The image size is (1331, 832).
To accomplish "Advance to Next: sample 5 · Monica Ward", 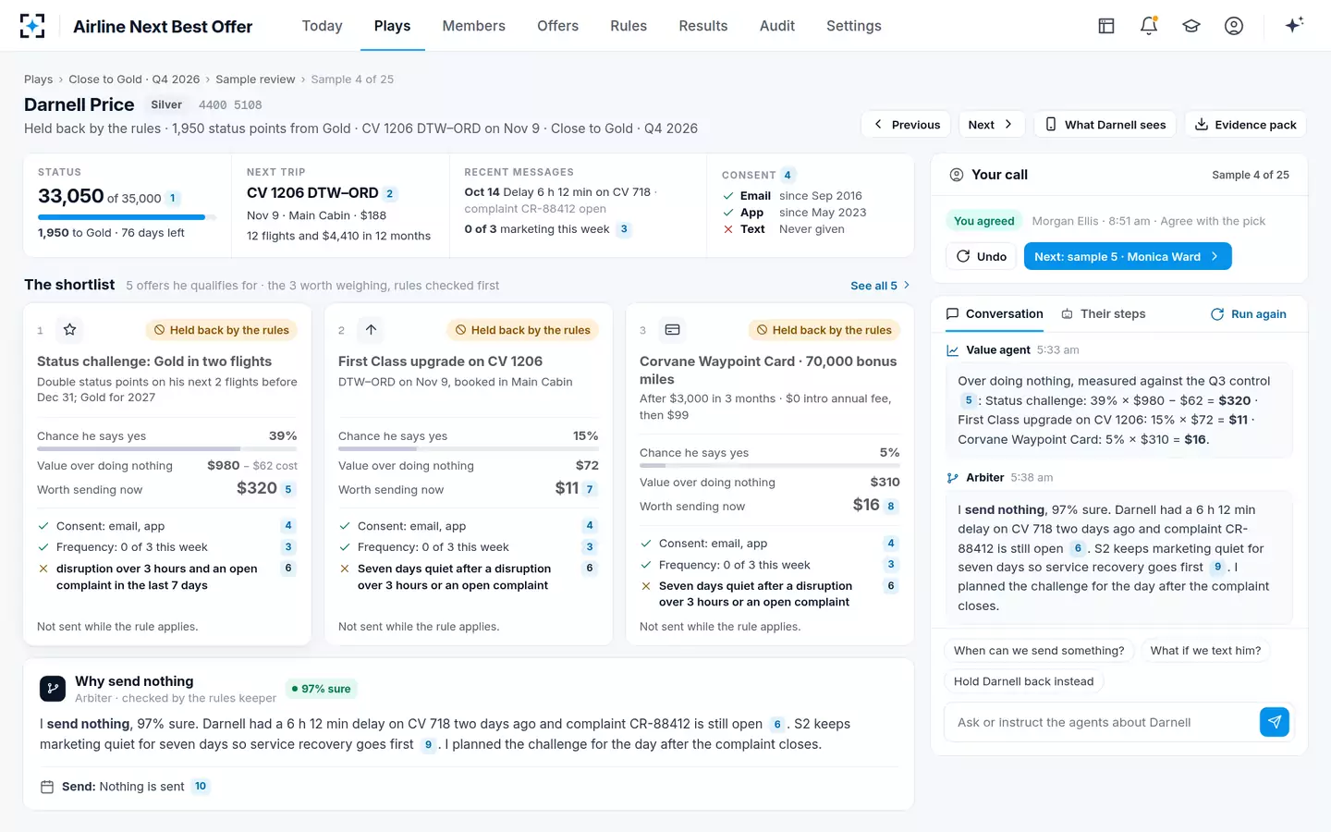I will [1128, 256].
